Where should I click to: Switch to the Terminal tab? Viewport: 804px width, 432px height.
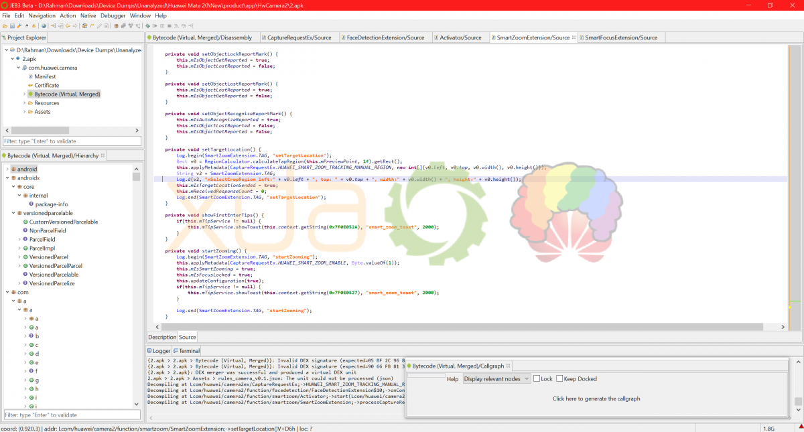pos(189,351)
